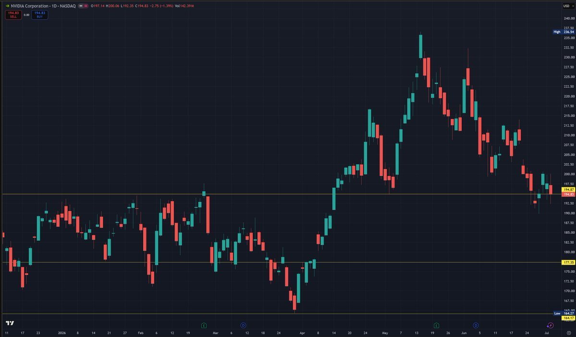Click the Feb month label on the time axis
This screenshot has height=337, width=576.
point(141,333)
